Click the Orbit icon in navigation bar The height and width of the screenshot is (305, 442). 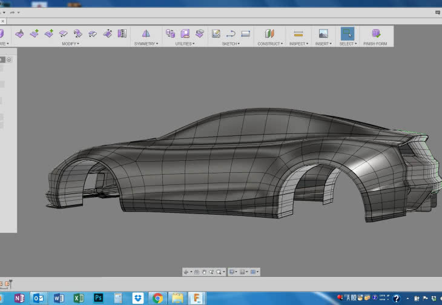[x=186, y=272]
